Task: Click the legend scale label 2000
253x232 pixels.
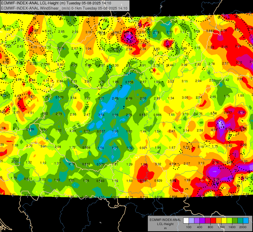Action: pyautogui.click(x=243, y=227)
